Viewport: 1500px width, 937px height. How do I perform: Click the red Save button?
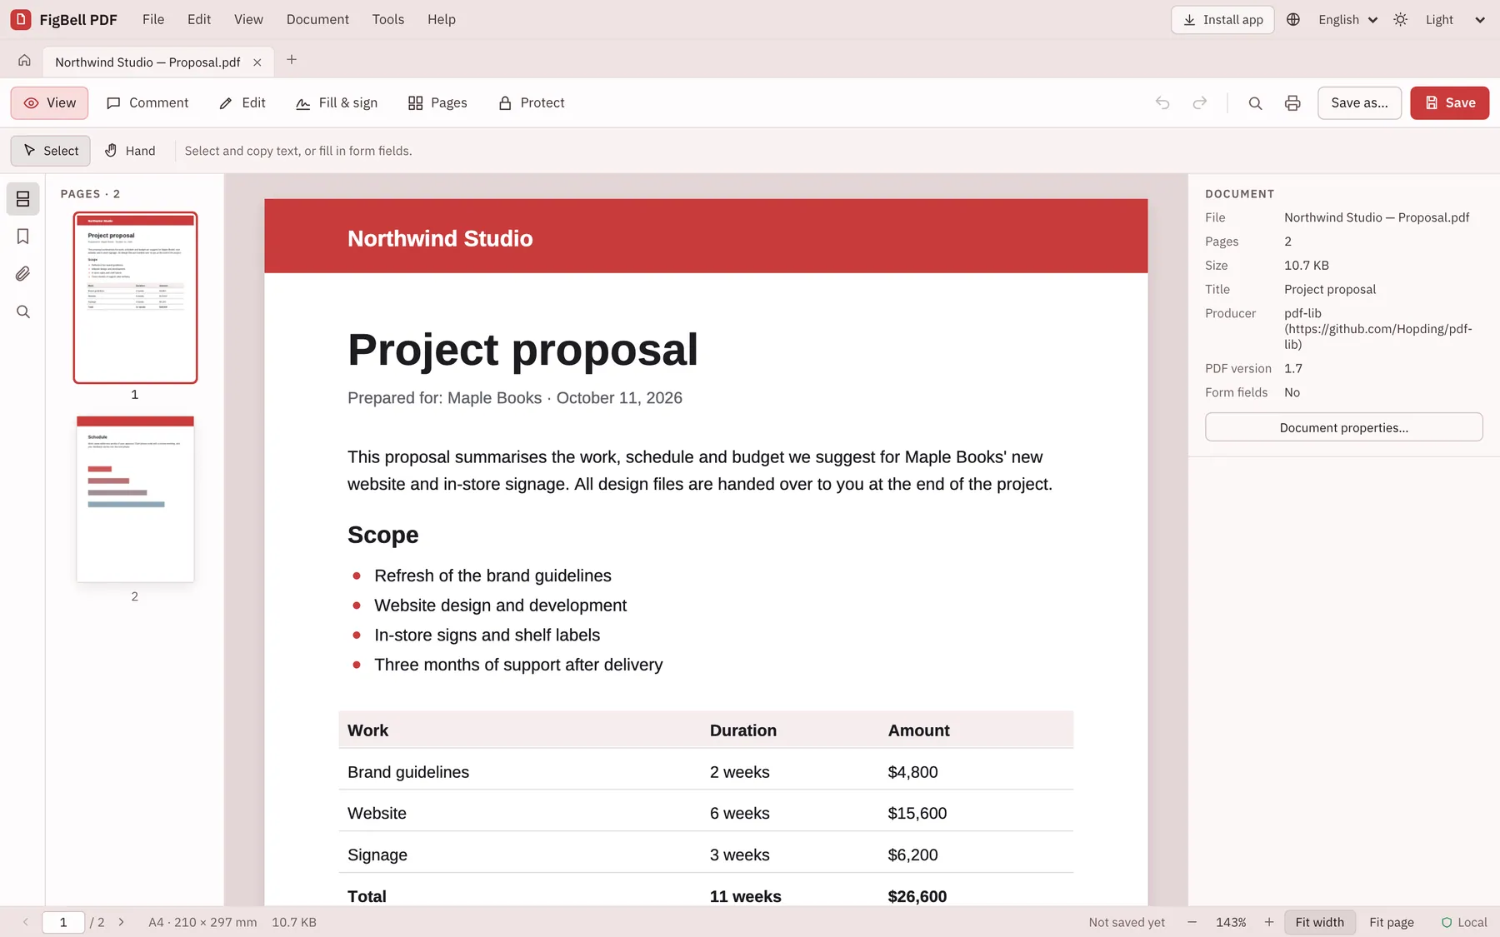tap(1450, 102)
